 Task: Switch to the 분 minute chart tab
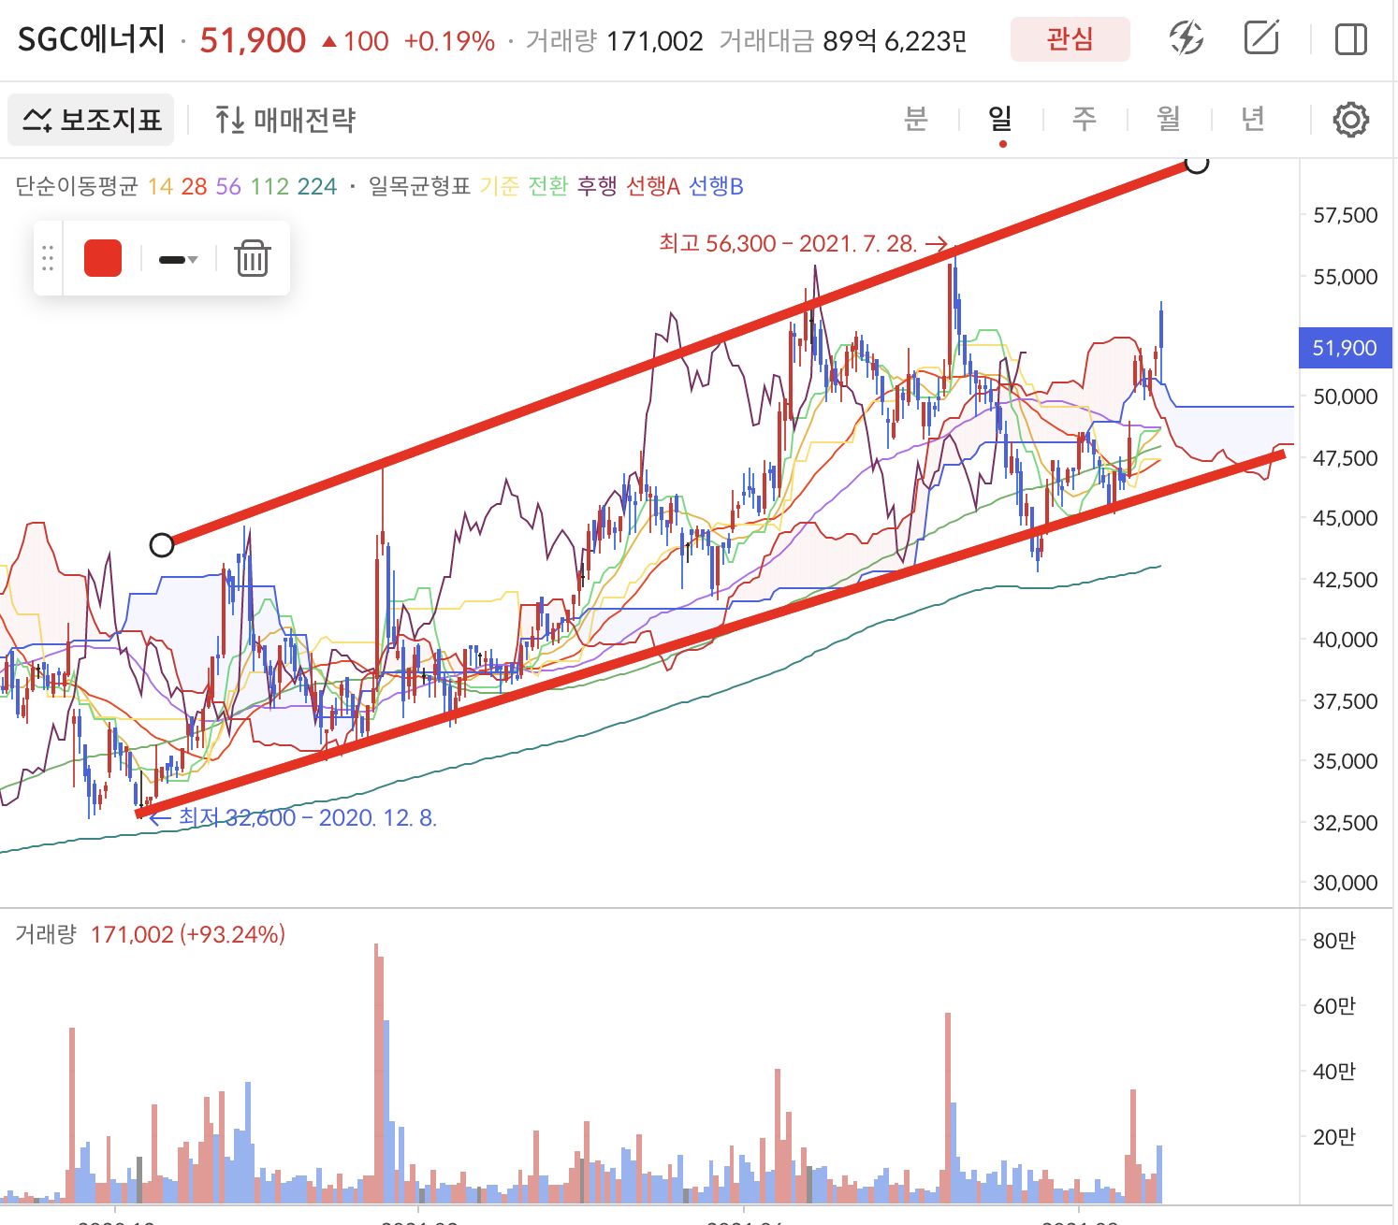pyautogui.click(x=915, y=119)
